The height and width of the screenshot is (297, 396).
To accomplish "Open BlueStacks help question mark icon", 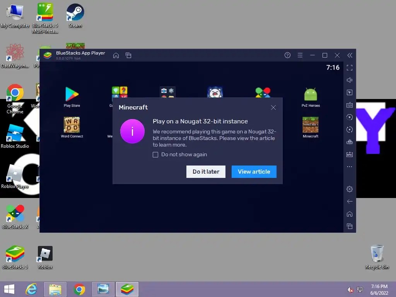I will 287,55.
